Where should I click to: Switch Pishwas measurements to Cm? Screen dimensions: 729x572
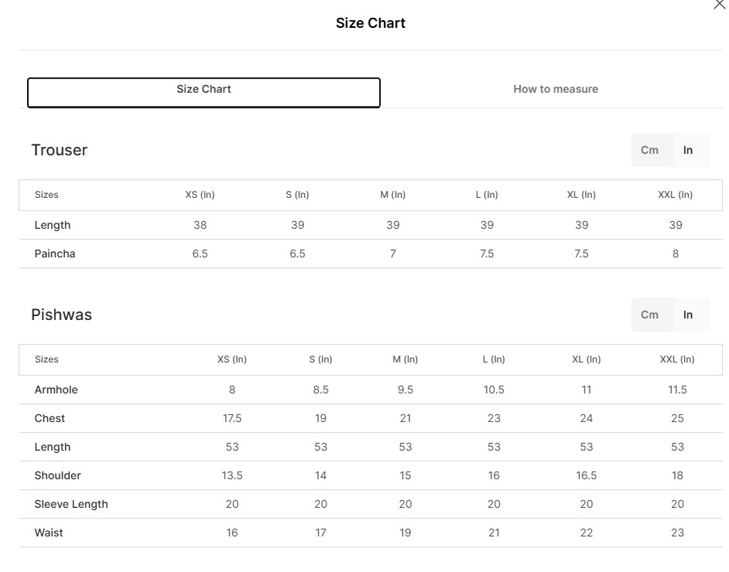tap(649, 315)
